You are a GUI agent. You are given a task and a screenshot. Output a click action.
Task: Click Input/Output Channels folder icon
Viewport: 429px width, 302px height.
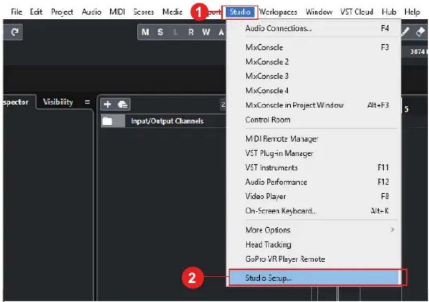pyautogui.click(x=107, y=121)
